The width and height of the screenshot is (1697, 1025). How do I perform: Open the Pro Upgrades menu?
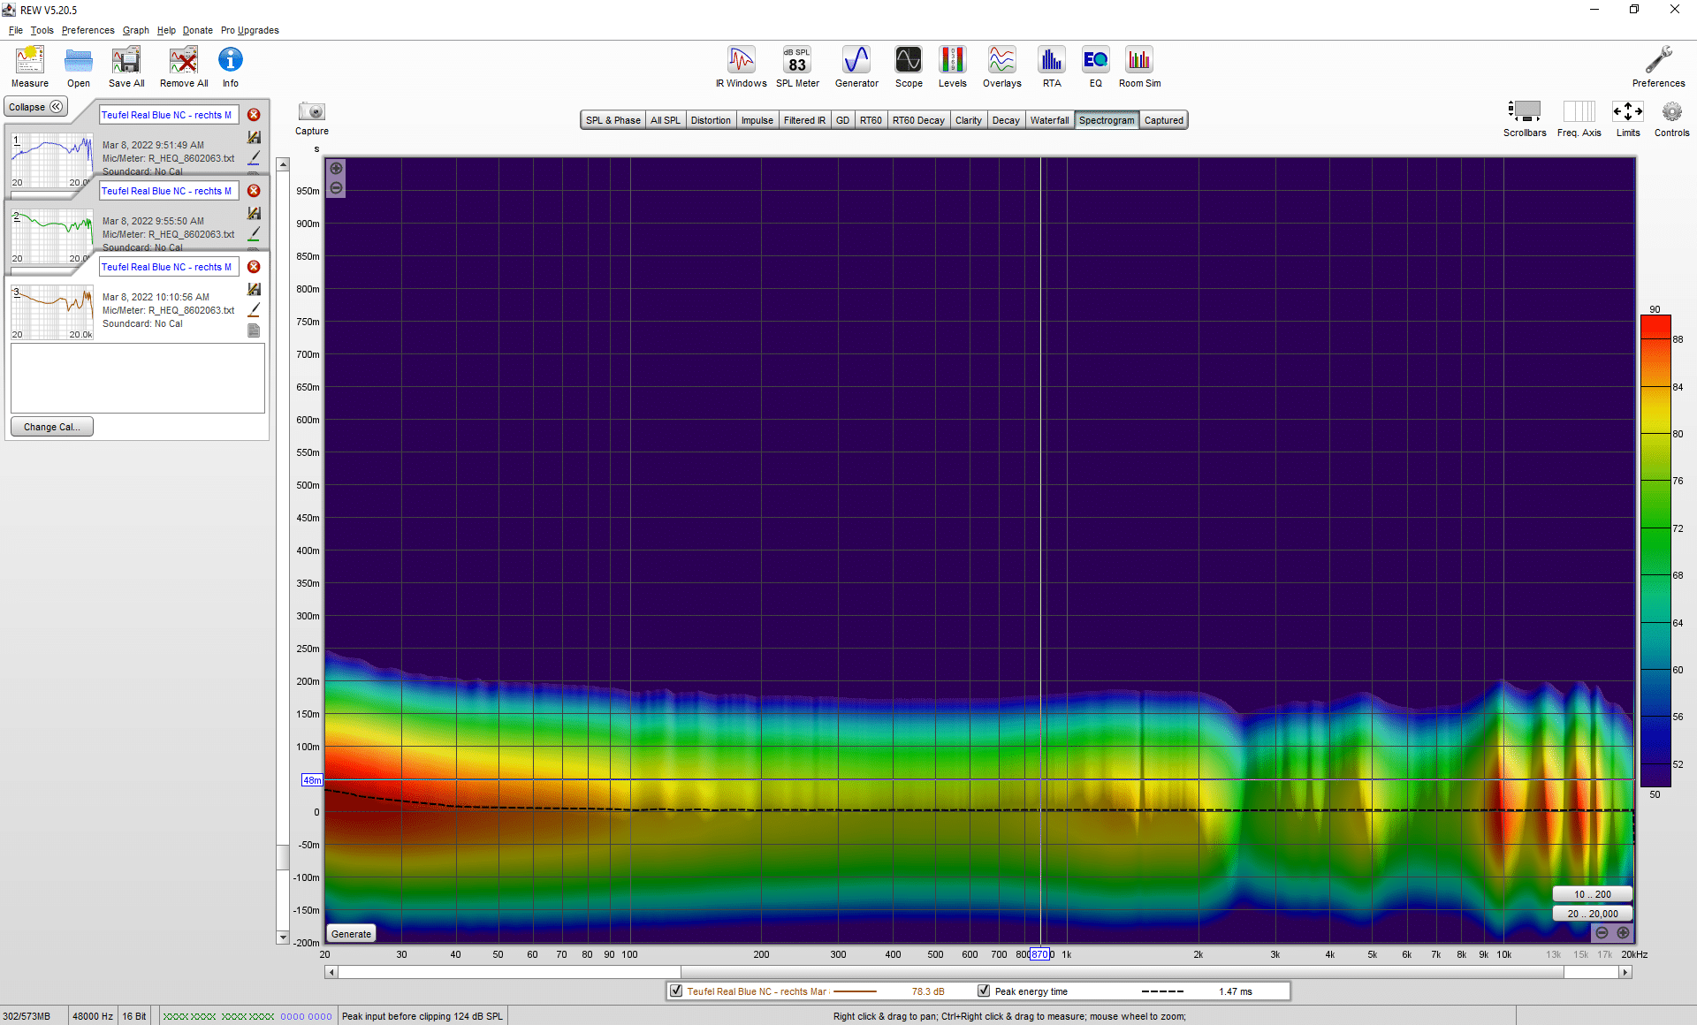[249, 30]
